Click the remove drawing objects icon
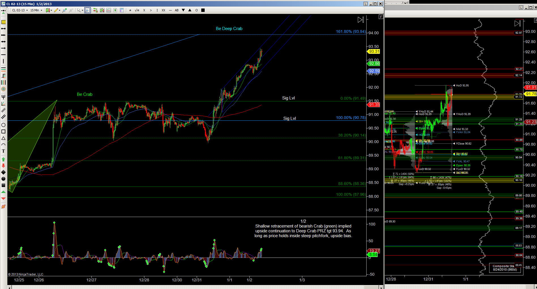 [x=3, y=207]
